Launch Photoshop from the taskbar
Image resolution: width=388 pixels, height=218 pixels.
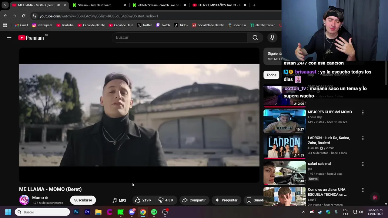(76, 212)
